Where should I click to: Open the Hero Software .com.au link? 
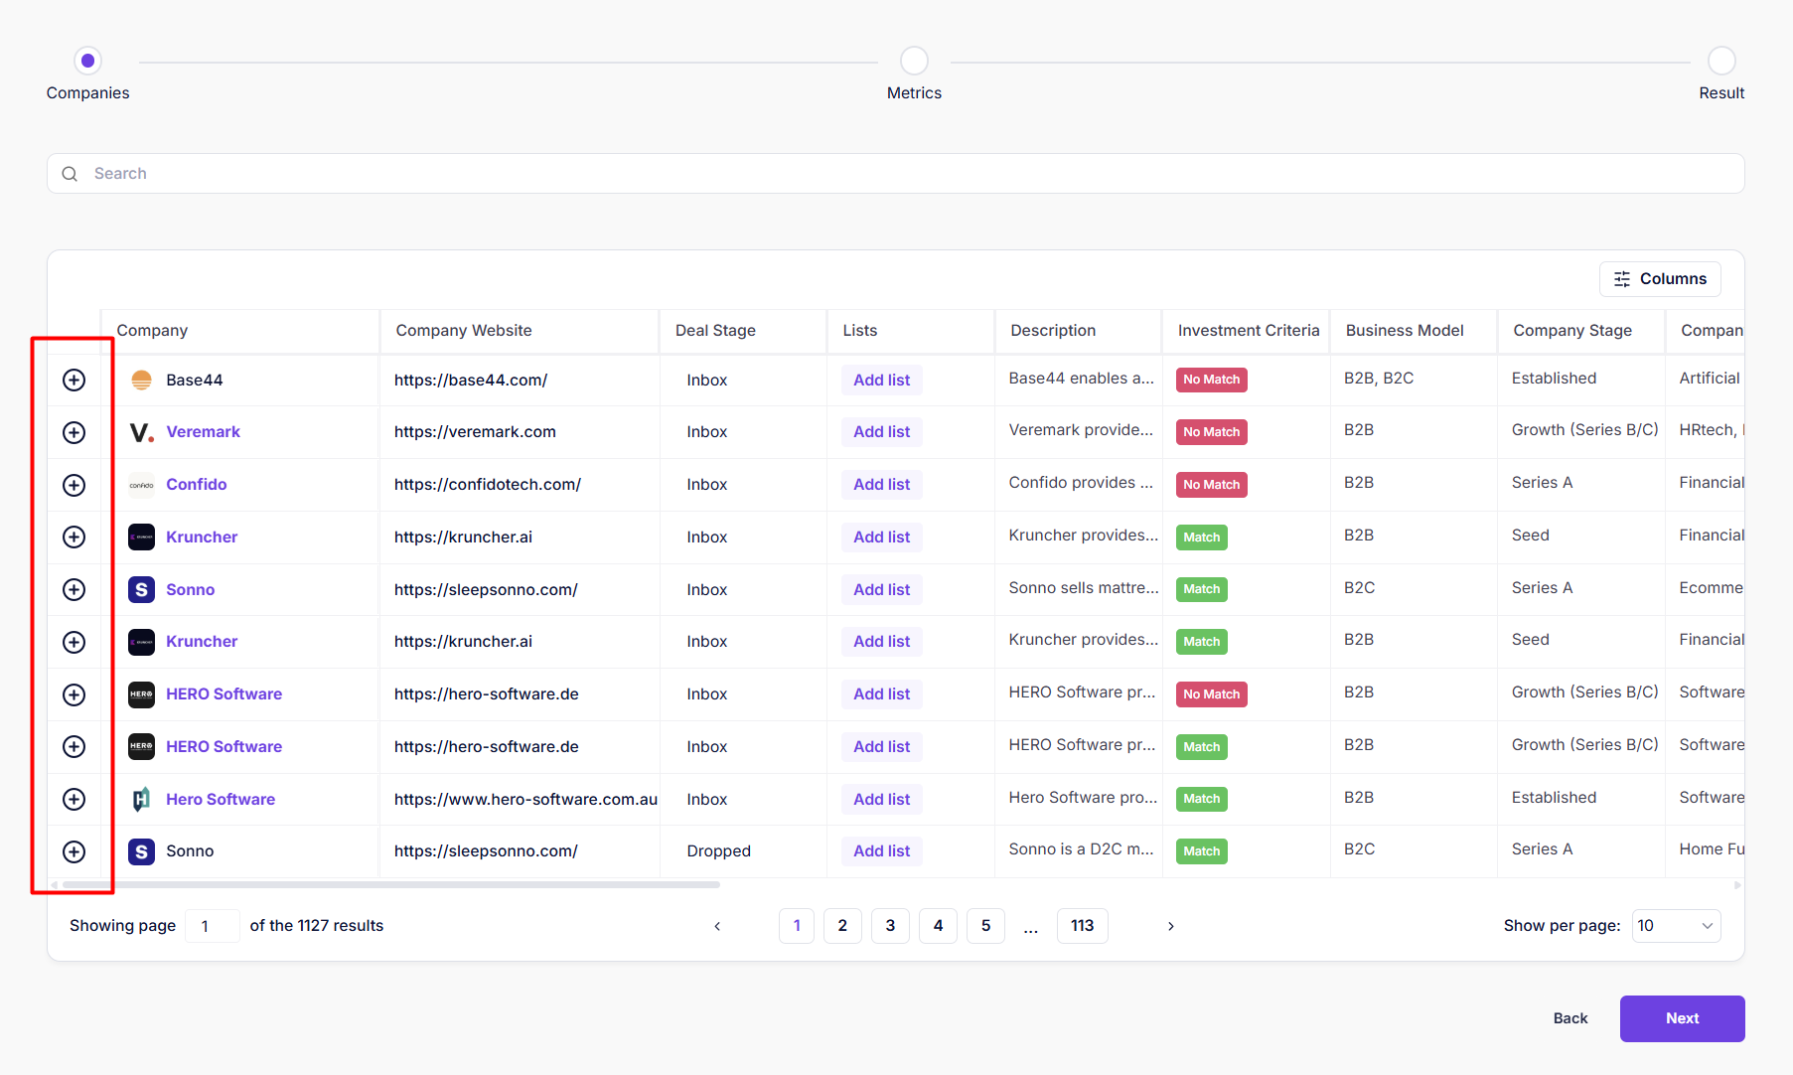pyautogui.click(x=221, y=799)
